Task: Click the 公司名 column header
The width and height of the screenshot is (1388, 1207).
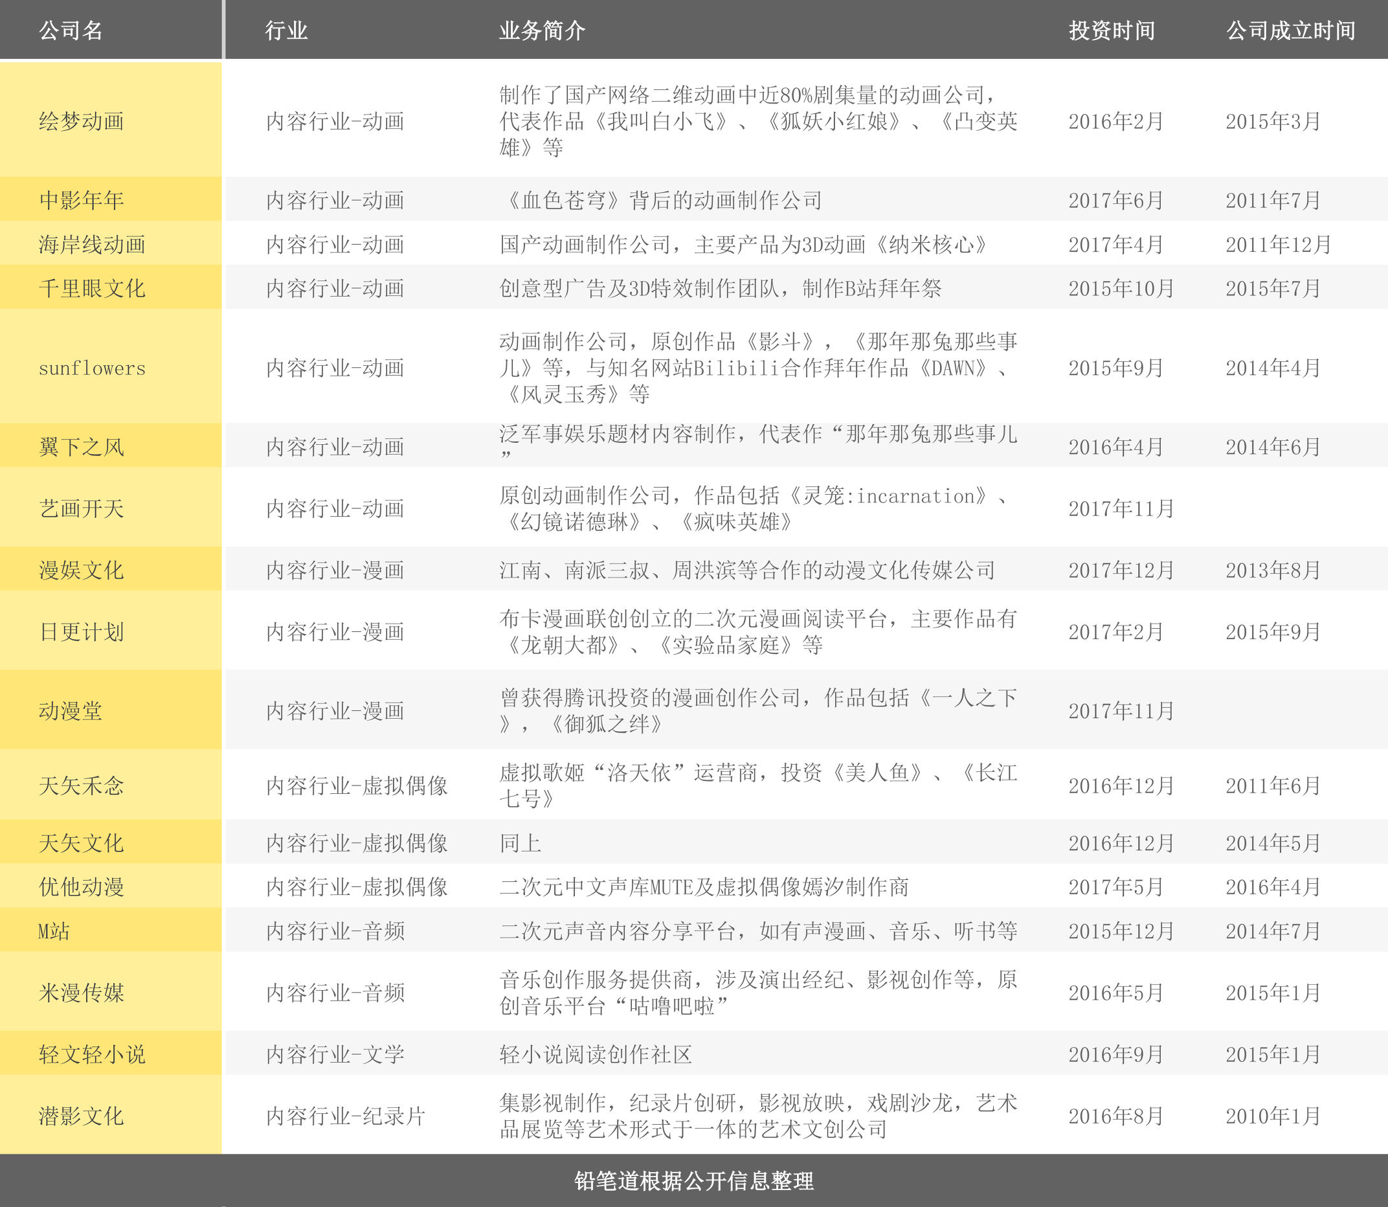Action: (x=71, y=30)
